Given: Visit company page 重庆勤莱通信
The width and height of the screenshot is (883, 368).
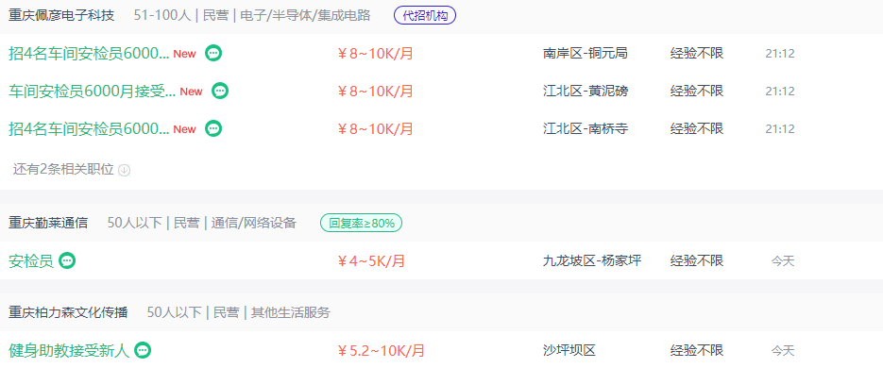Looking at the screenshot, I should [x=48, y=223].
